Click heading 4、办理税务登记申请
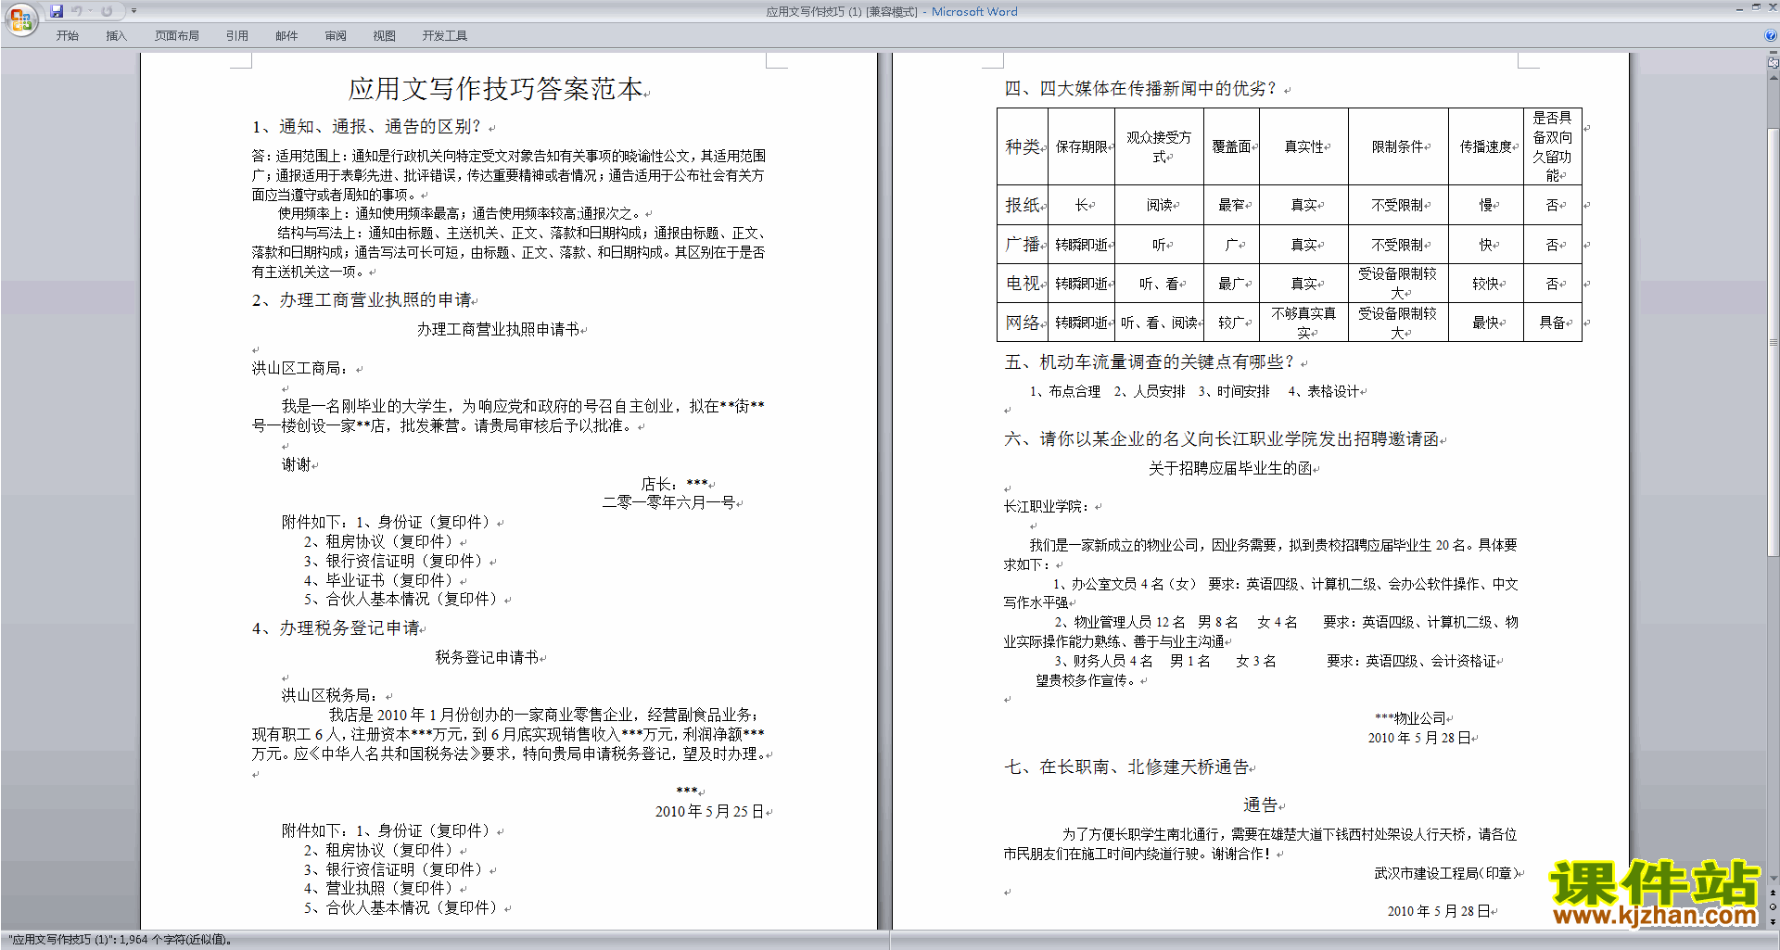This screenshot has height=950, width=1780. pyautogui.click(x=336, y=628)
